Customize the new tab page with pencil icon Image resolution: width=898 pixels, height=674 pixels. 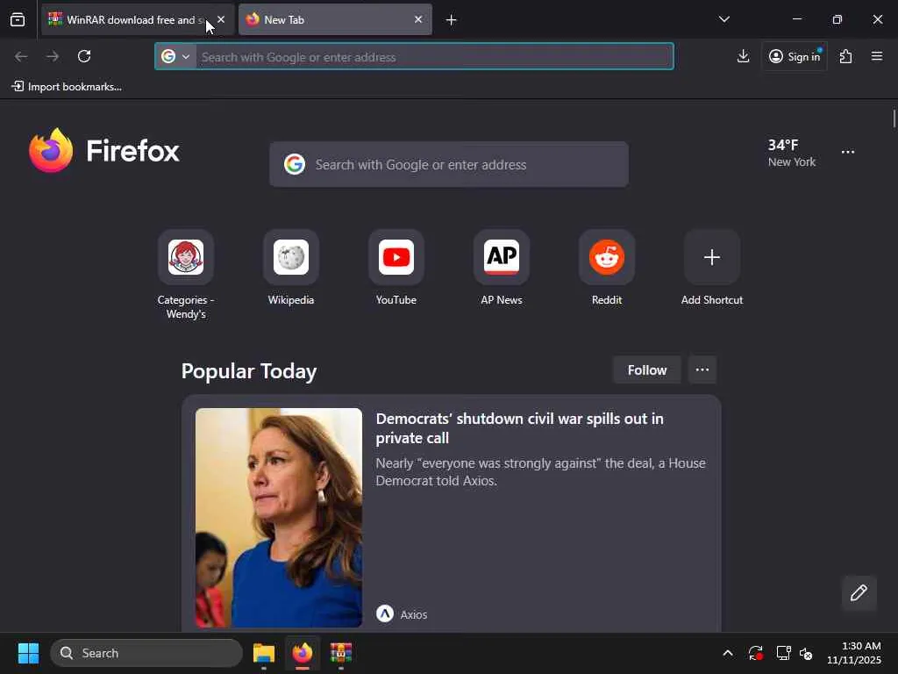click(859, 592)
